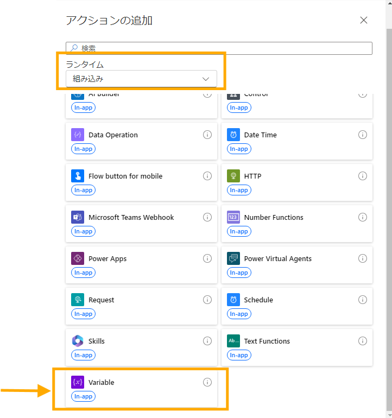Click the Data Operation connector icon
The image size is (392, 418).
click(x=78, y=135)
